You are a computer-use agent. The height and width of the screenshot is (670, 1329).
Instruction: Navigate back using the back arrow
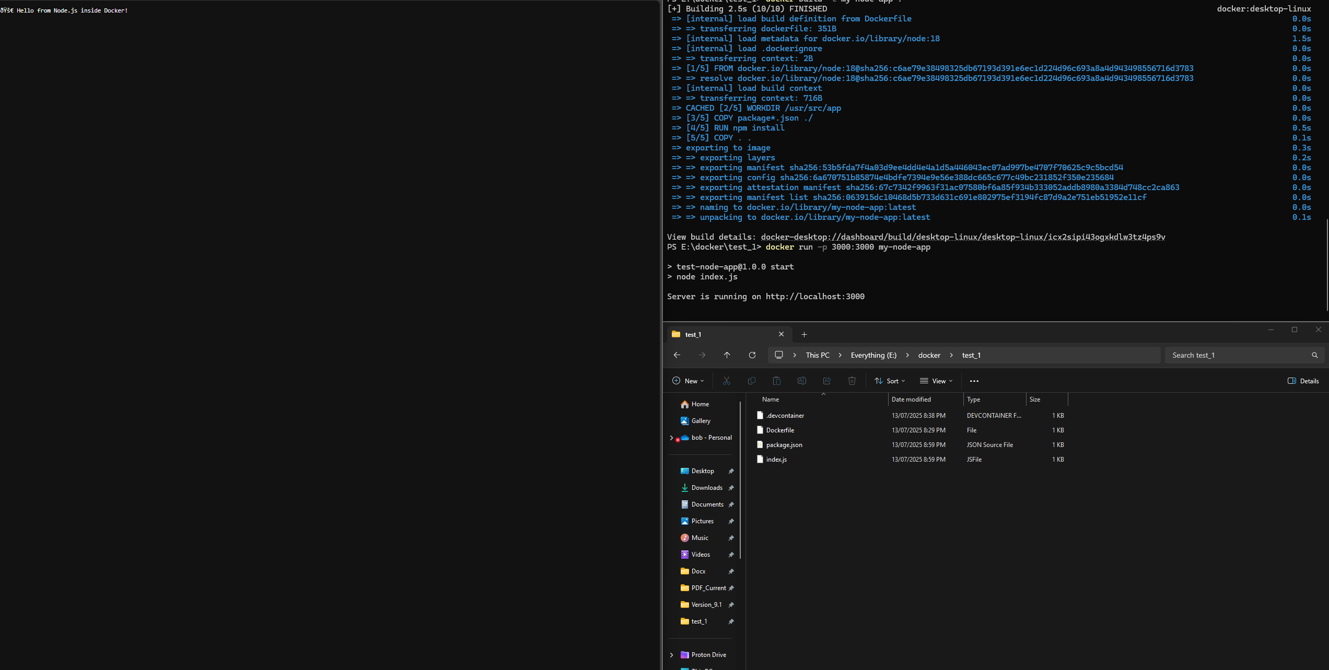point(677,355)
